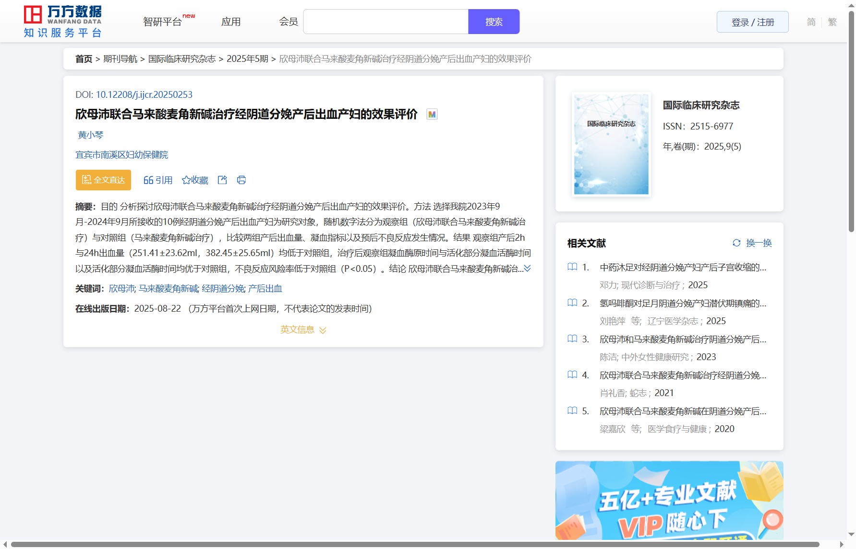Star the article with 收藏
The image size is (856, 549).
195,180
